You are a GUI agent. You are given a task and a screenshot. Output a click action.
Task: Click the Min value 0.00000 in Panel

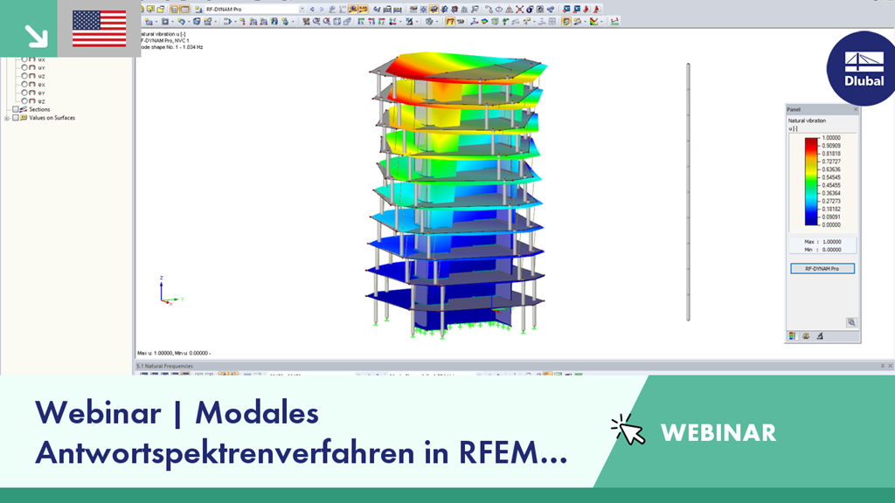pos(831,250)
